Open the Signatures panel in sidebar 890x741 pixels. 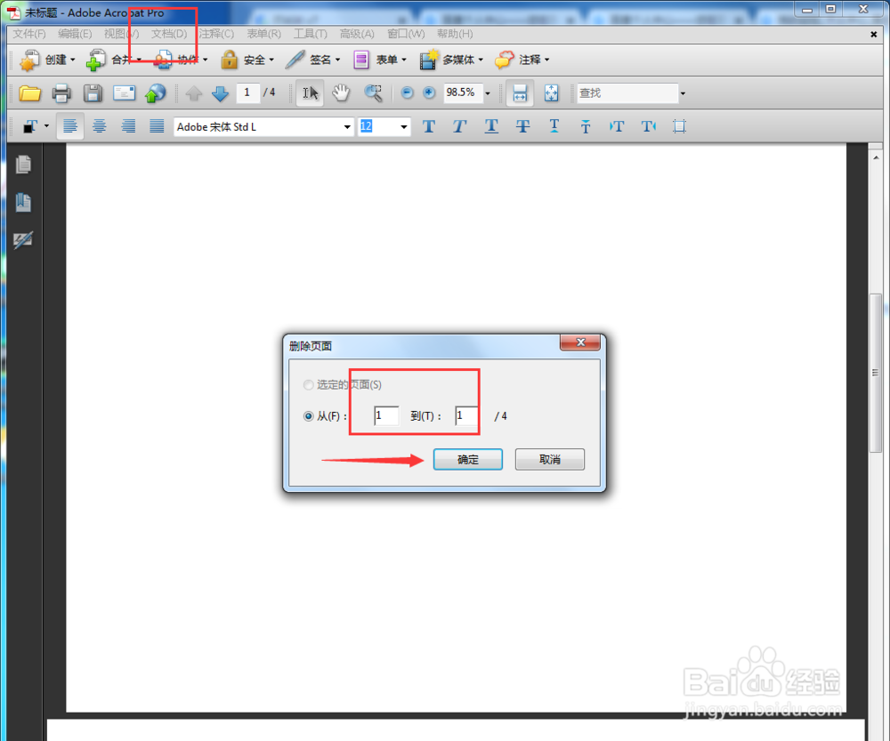click(x=23, y=240)
